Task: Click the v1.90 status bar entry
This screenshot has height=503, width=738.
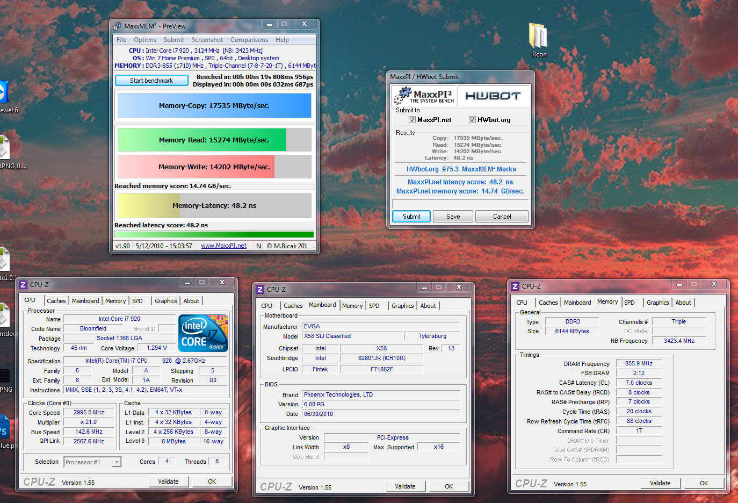Action: [122, 246]
